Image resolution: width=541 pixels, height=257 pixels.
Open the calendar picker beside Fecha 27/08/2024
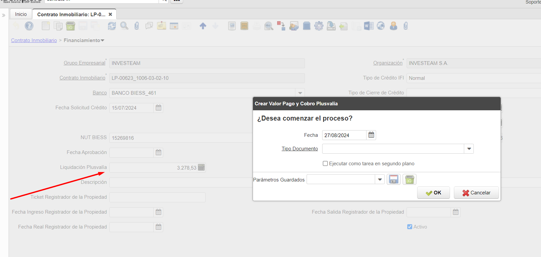point(371,135)
